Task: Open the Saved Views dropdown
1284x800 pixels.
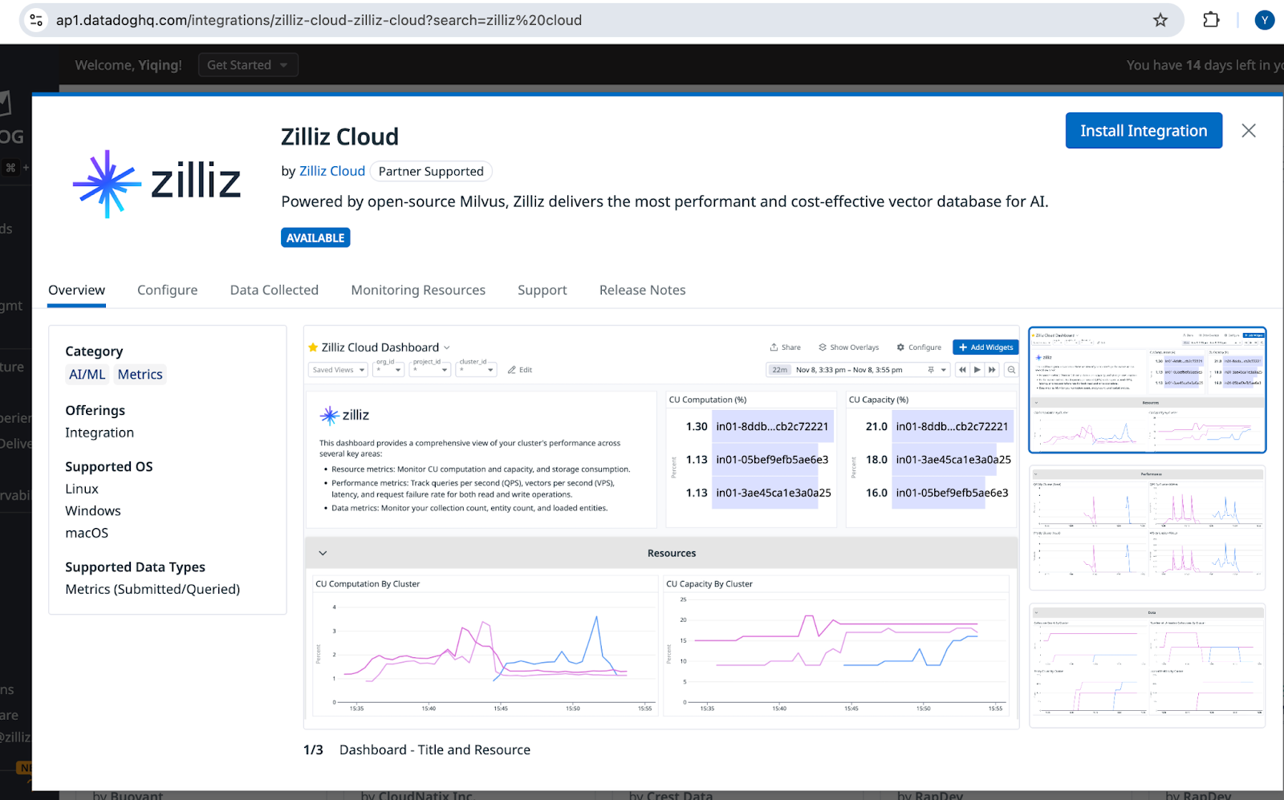Action: coord(337,369)
